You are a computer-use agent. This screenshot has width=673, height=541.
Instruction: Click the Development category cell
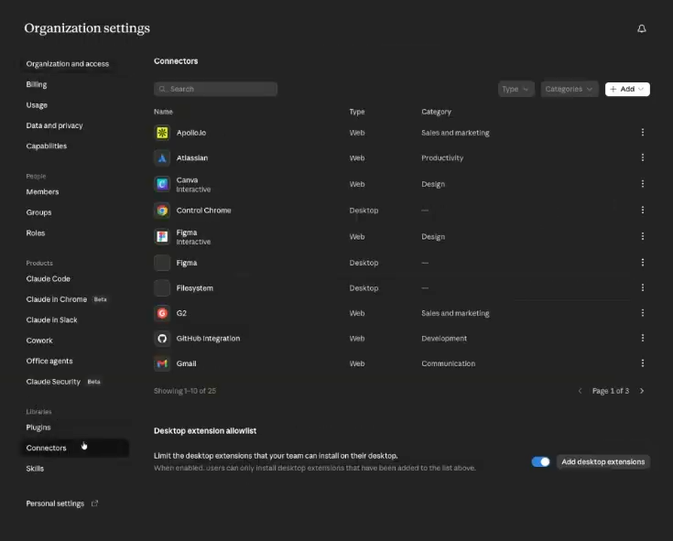444,339
